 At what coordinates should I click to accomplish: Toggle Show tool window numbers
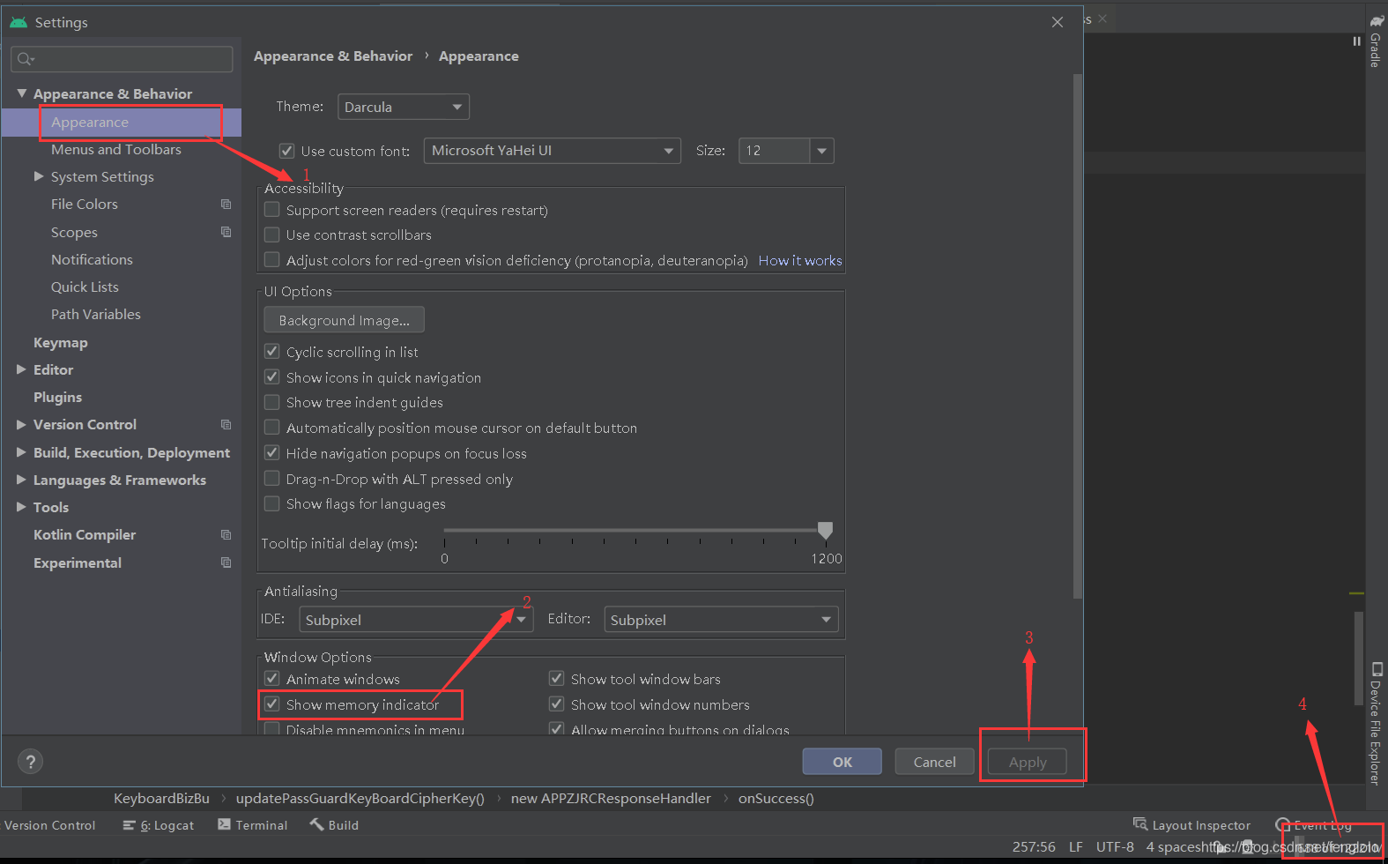pos(556,704)
